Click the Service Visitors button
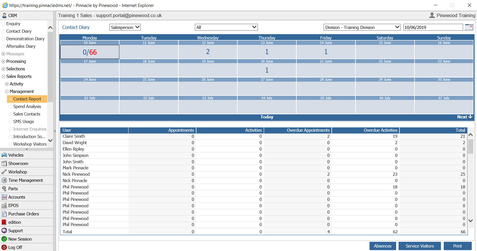The width and height of the screenshot is (477, 251). 420,246
